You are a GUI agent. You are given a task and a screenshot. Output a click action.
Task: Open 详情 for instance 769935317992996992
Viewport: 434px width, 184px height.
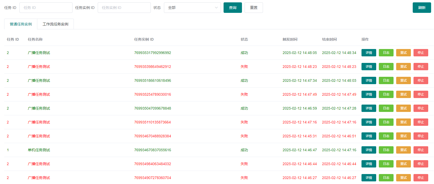[x=369, y=53]
